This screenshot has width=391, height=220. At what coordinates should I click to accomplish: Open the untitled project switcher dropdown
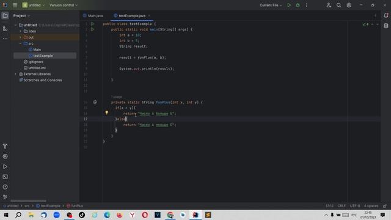point(34,5)
